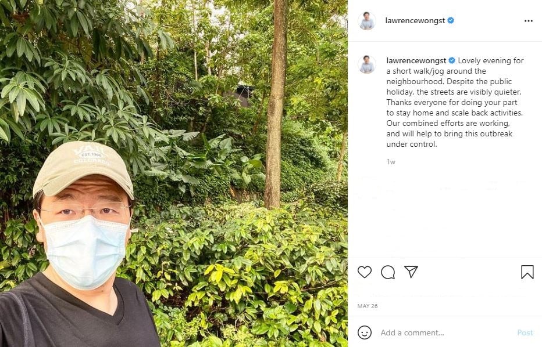The image size is (542, 347).
Task: Click the empty comments area above the action icons
Action: point(445,215)
